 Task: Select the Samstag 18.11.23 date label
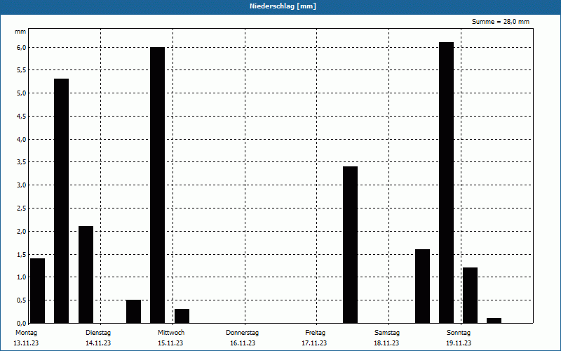coord(387,338)
